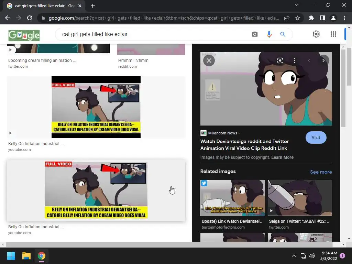The height and width of the screenshot is (264, 352).
Task: Click the browser forward arrow
Action: [x=19, y=18]
